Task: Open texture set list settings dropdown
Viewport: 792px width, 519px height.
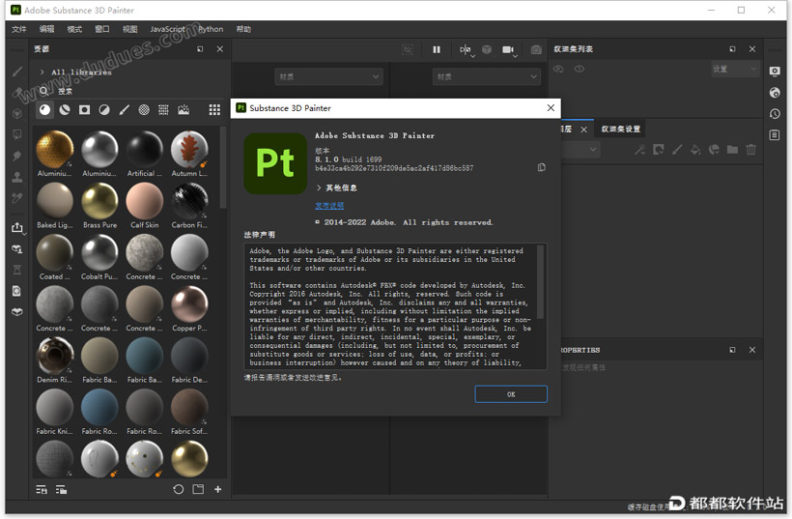Action: tap(735, 70)
